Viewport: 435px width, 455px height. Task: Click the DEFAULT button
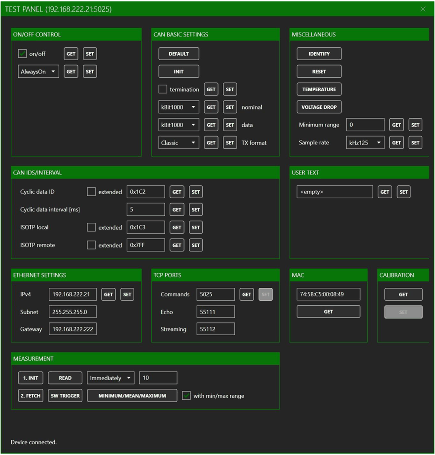point(179,54)
